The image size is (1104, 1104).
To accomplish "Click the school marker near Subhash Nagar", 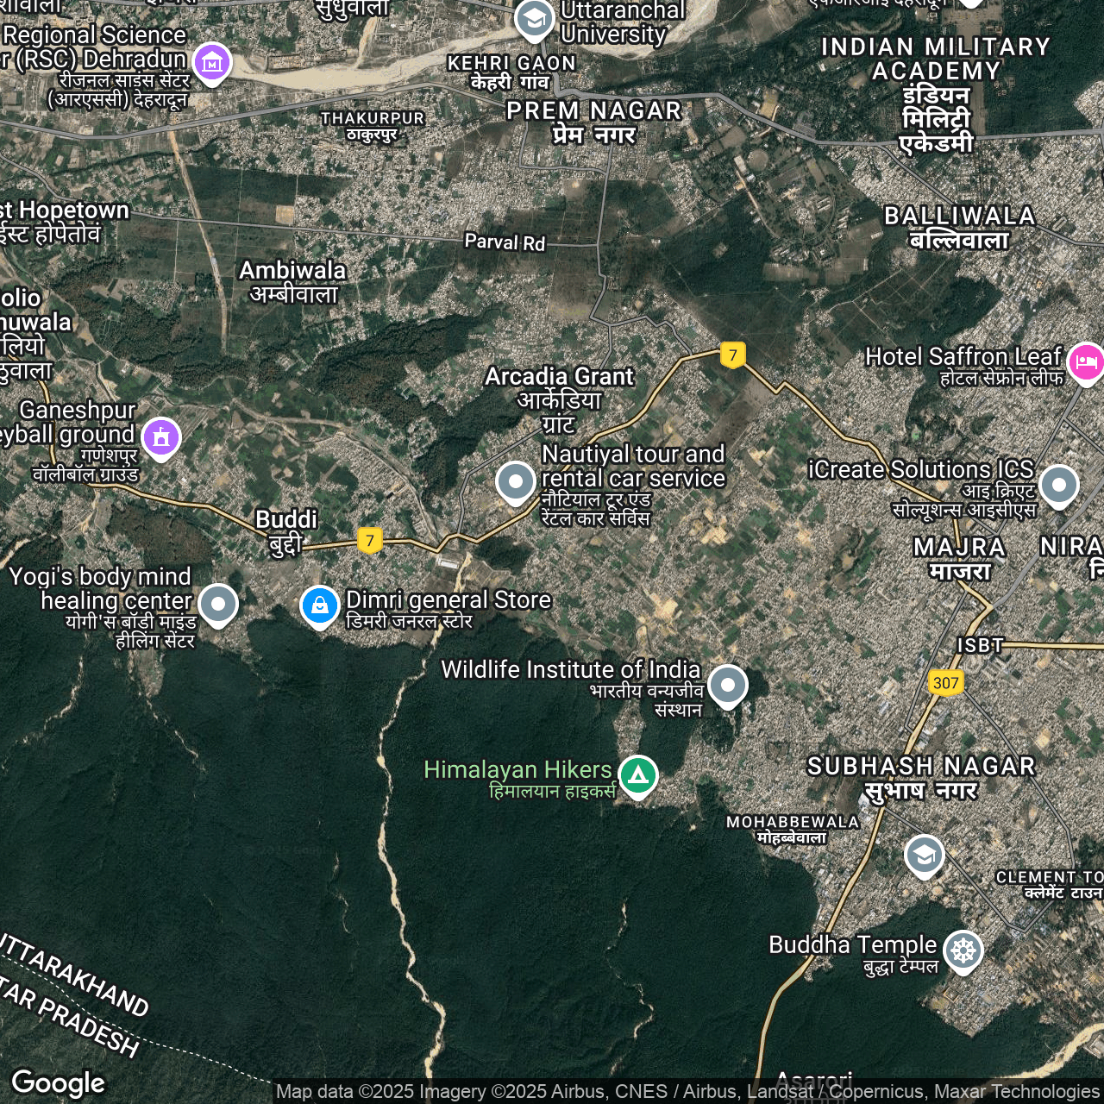I will pyautogui.click(x=924, y=855).
